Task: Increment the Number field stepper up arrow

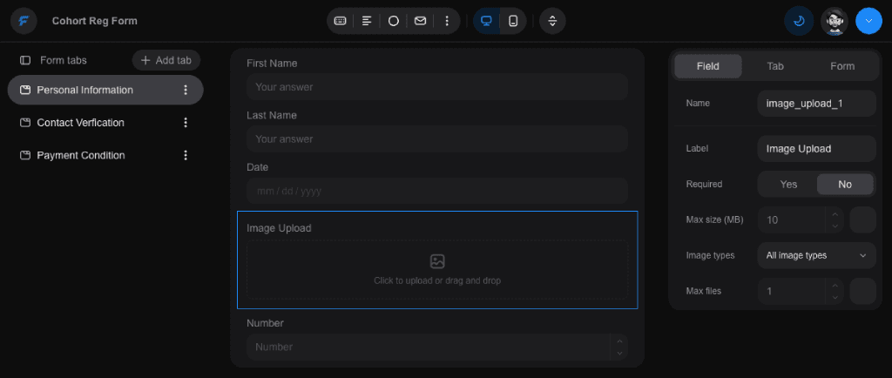Action: [x=619, y=341]
